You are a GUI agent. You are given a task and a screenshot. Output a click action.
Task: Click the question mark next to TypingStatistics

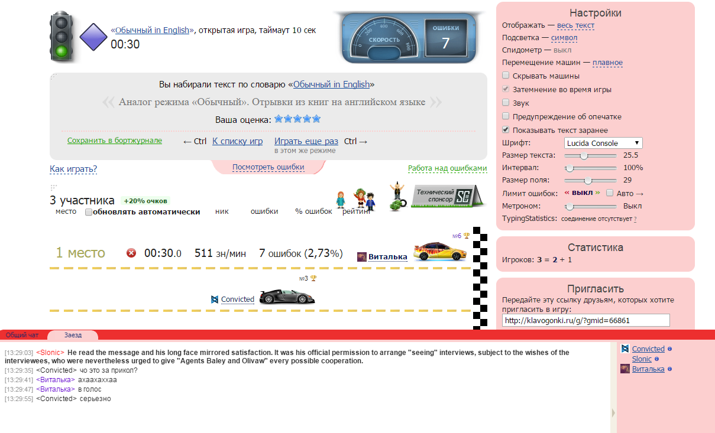[x=635, y=219]
